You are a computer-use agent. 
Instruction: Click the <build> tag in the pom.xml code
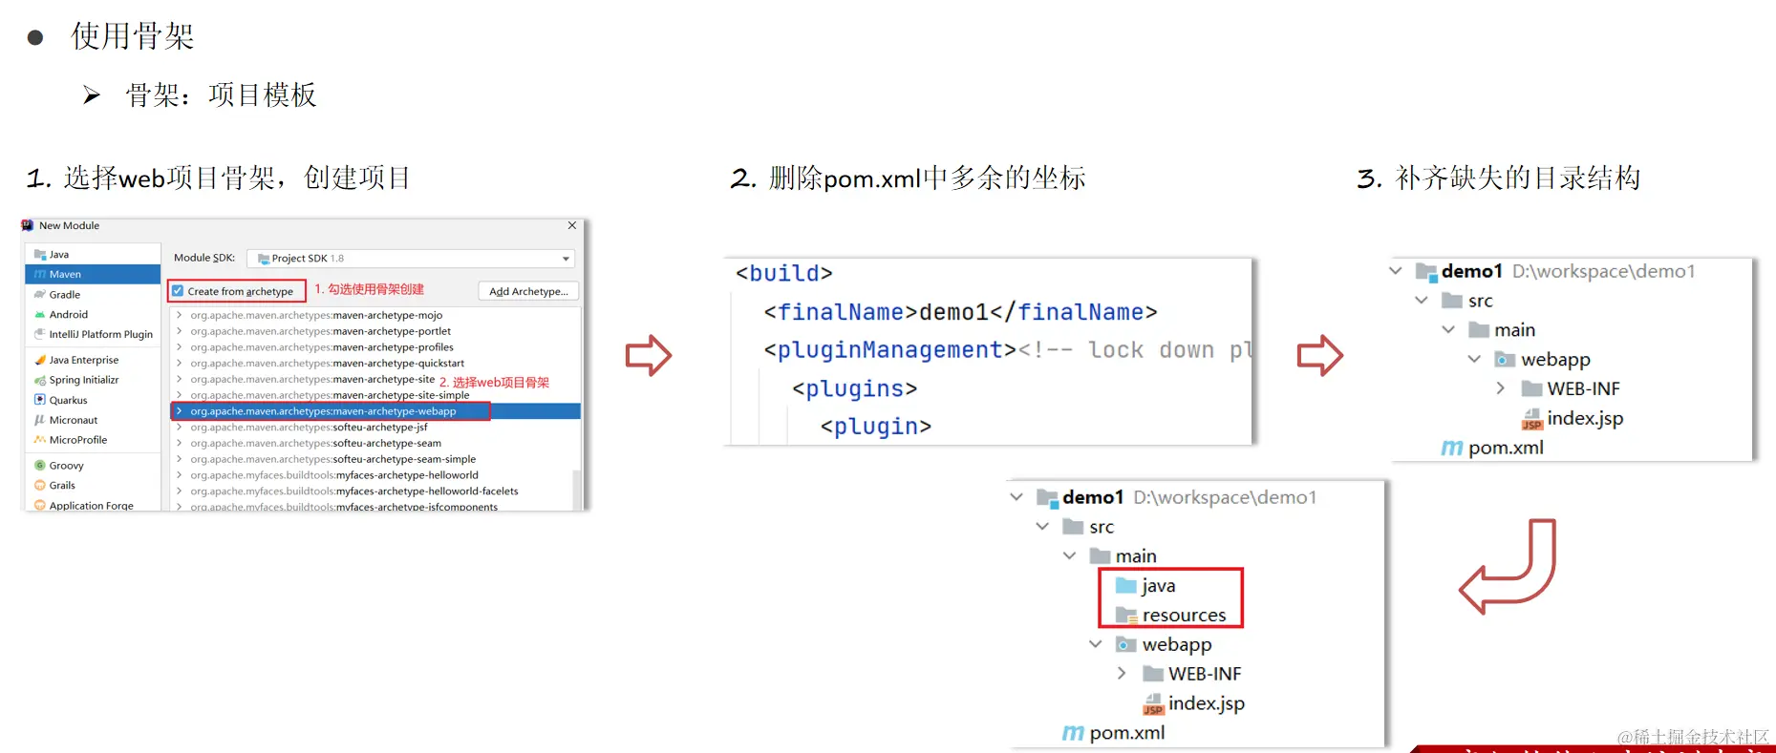[x=783, y=274]
